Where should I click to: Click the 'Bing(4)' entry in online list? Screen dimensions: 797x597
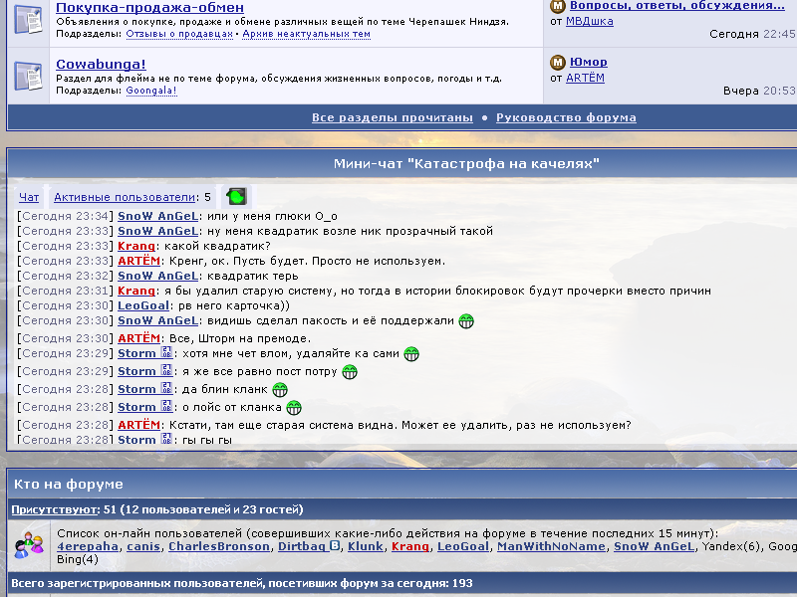[x=78, y=559]
